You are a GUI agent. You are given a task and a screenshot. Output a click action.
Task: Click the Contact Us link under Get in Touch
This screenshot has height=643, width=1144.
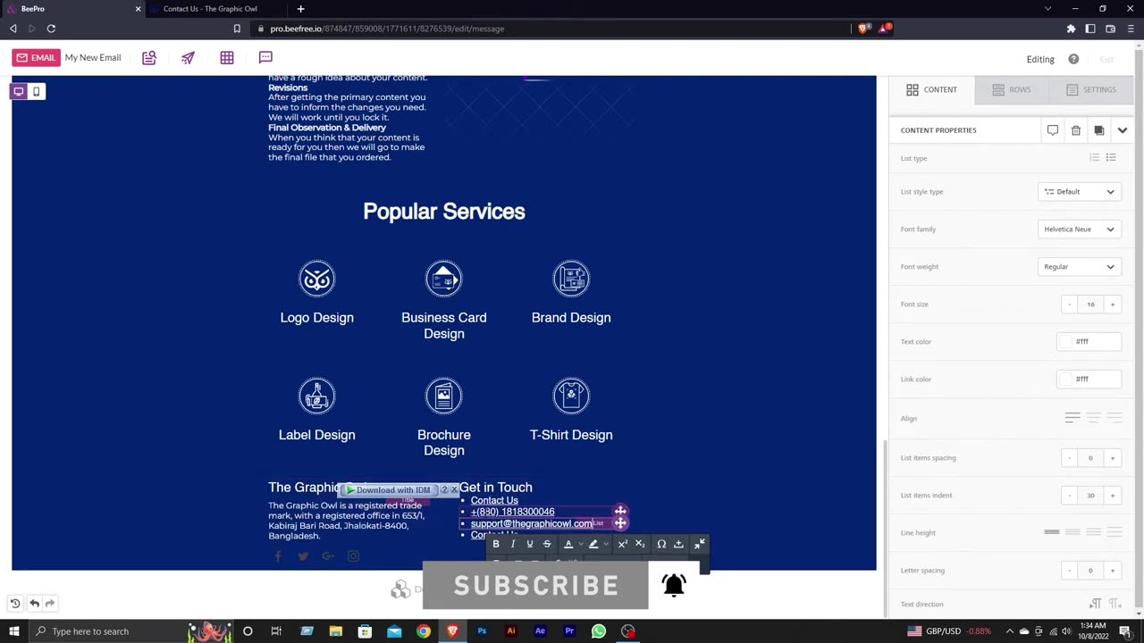(x=494, y=500)
